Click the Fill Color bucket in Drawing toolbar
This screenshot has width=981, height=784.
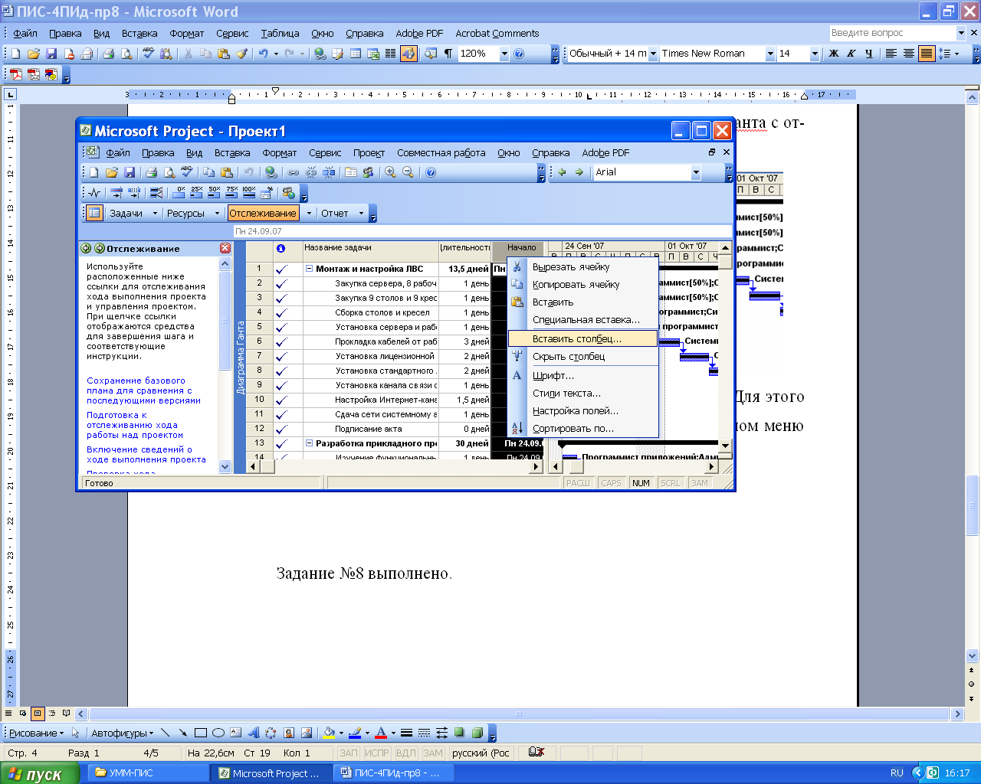point(329,733)
